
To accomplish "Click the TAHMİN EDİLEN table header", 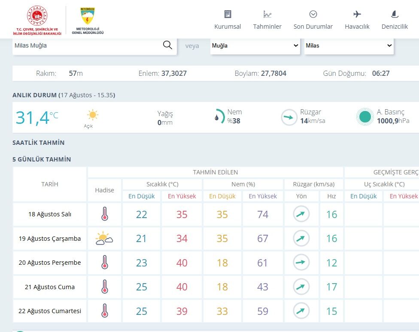I will click(x=216, y=172).
